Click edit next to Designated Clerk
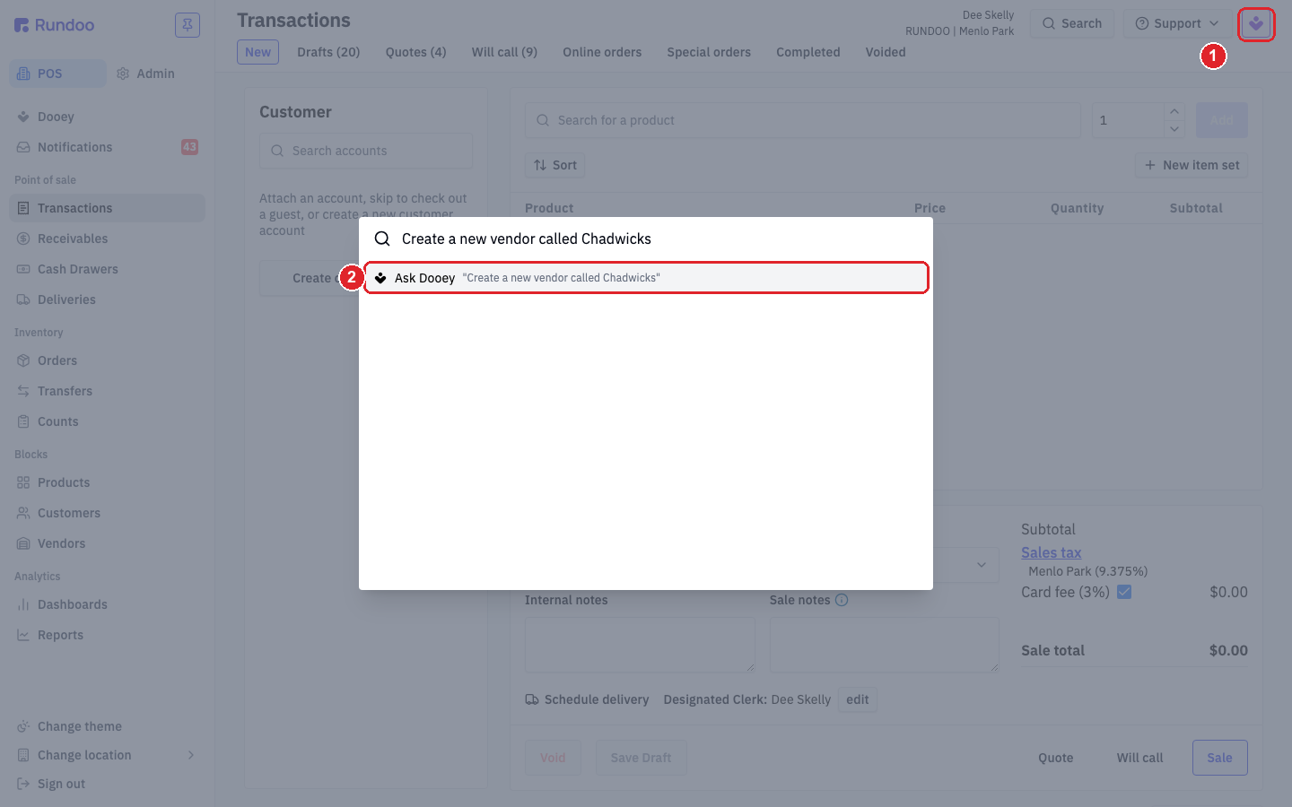This screenshot has height=807, width=1292. pyautogui.click(x=857, y=699)
